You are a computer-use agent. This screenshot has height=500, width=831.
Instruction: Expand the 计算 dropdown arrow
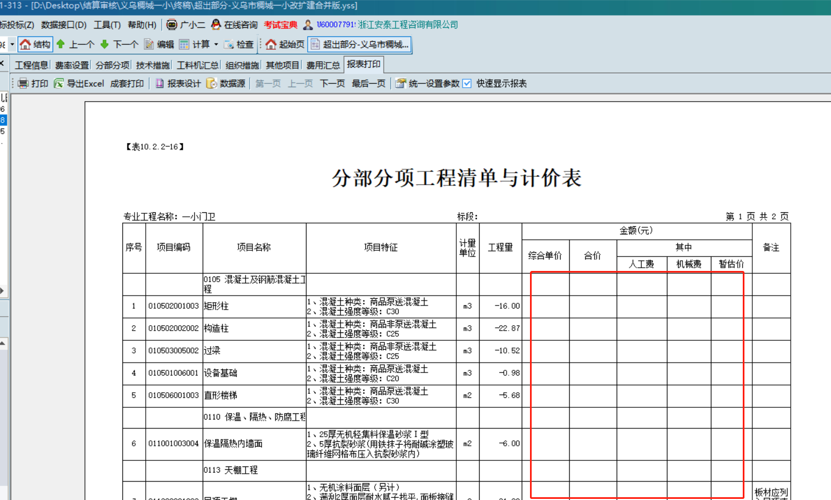point(216,44)
